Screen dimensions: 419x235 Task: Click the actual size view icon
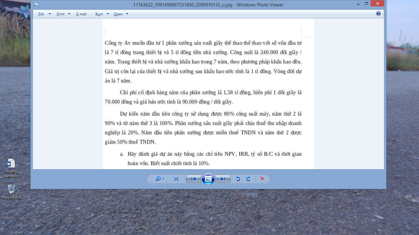(x=176, y=179)
